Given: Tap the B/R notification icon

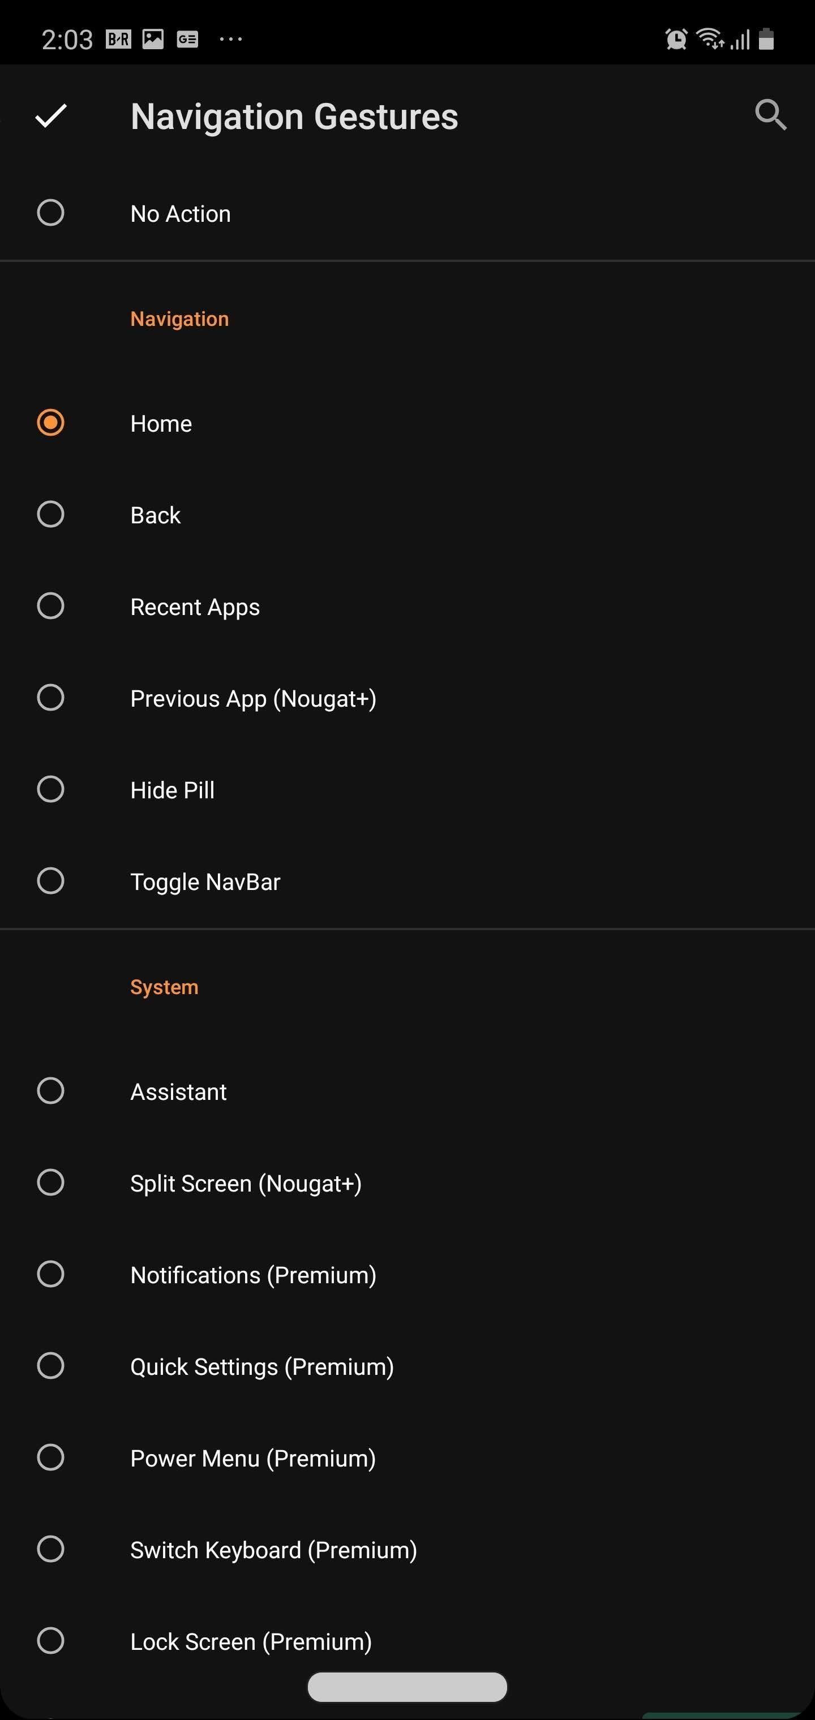Looking at the screenshot, I should [118, 40].
